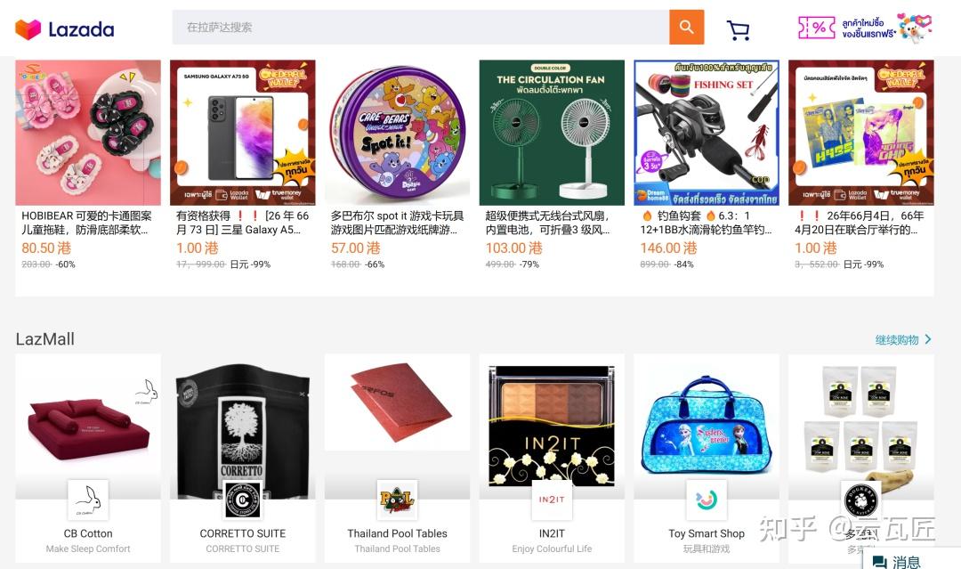Click the CB Cotton rabbit brand logo
Image resolution: width=961 pixels, height=569 pixels.
tap(87, 500)
